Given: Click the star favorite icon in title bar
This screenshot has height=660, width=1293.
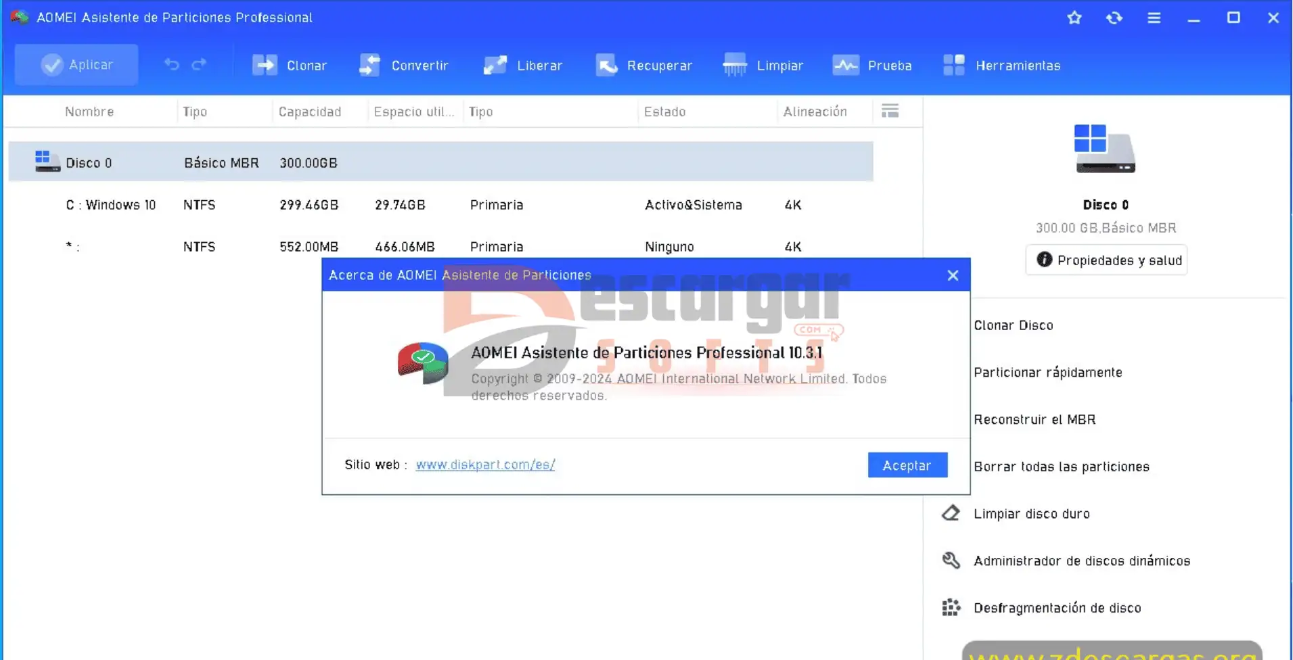Looking at the screenshot, I should [x=1074, y=18].
